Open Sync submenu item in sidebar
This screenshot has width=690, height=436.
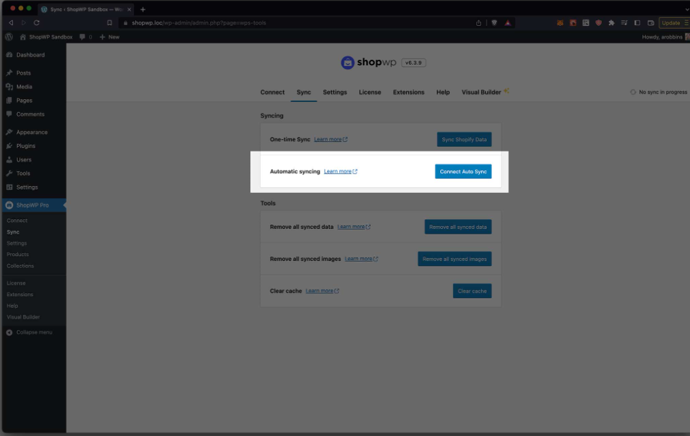click(x=13, y=232)
